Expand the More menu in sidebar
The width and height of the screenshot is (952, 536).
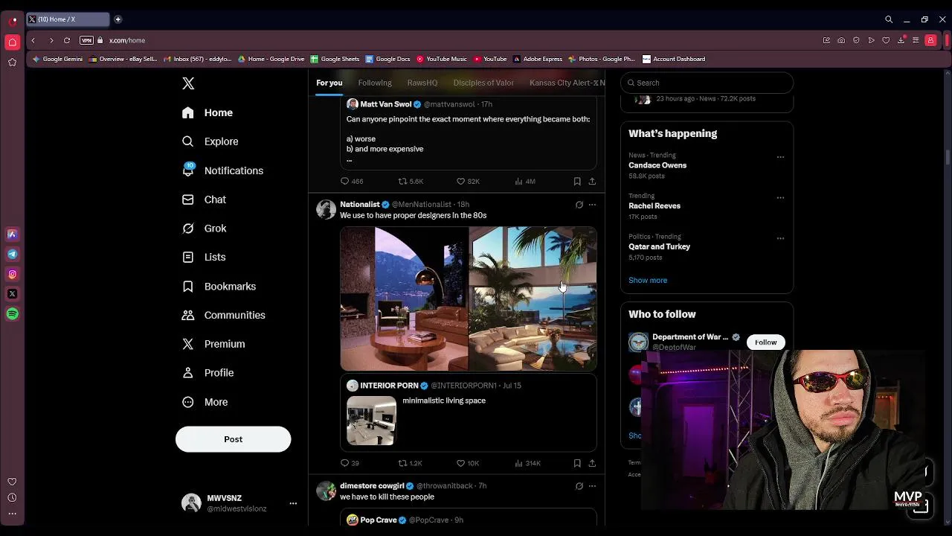(205, 402)
